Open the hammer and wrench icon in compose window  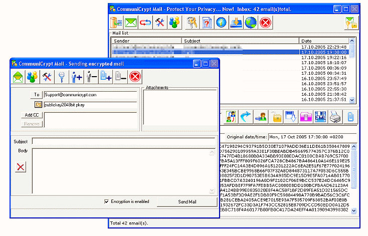point(47,77)
